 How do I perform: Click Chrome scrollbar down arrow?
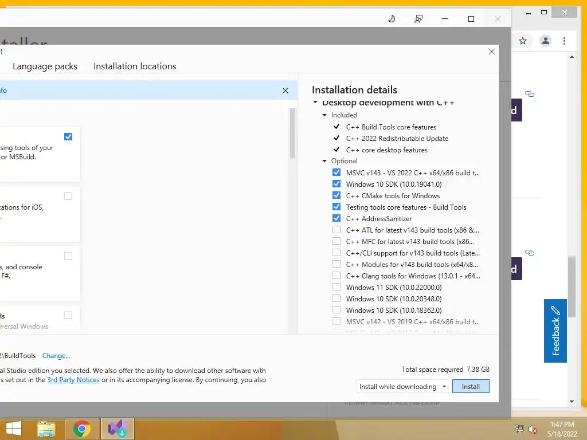pos(572,402)
